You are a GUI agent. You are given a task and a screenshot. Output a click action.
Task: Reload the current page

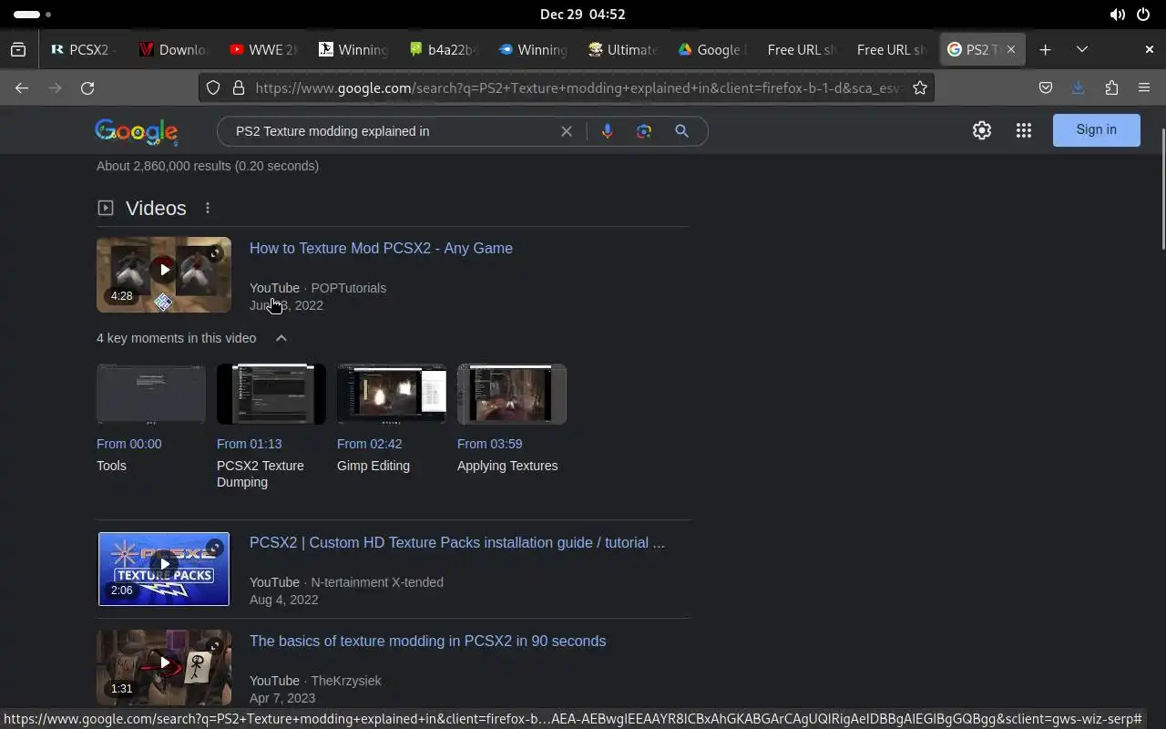(x=87, y=87)
